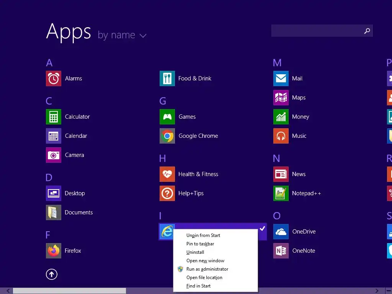392x294 pixels.
Task: Launch Notepad++ from its icon
Action: tap(281, 193)
